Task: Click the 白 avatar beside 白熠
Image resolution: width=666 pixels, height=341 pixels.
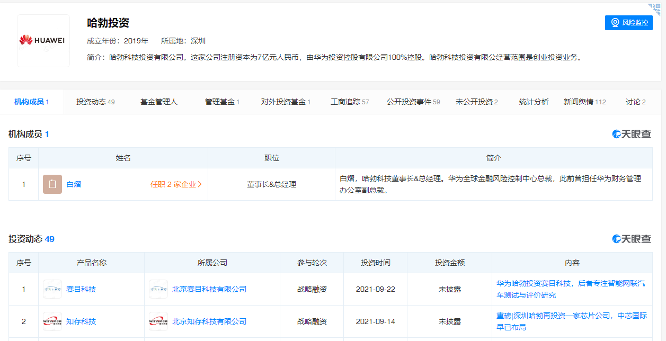Action: point(52,184)
